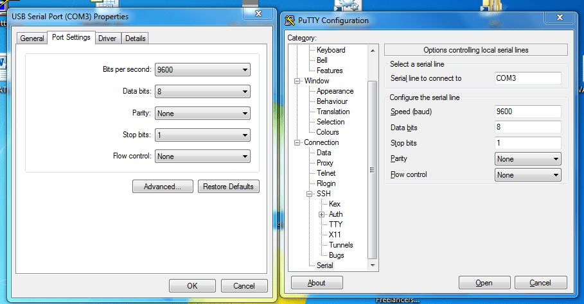The image size is (584, 304).
Task: Select Data in category tree
Action: (x=324, y=153)
